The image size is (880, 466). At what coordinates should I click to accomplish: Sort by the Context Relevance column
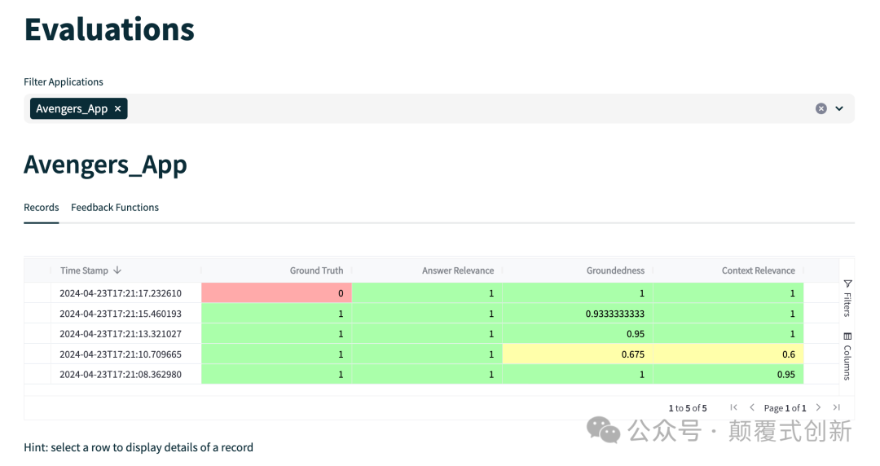[x=758, y=270]
